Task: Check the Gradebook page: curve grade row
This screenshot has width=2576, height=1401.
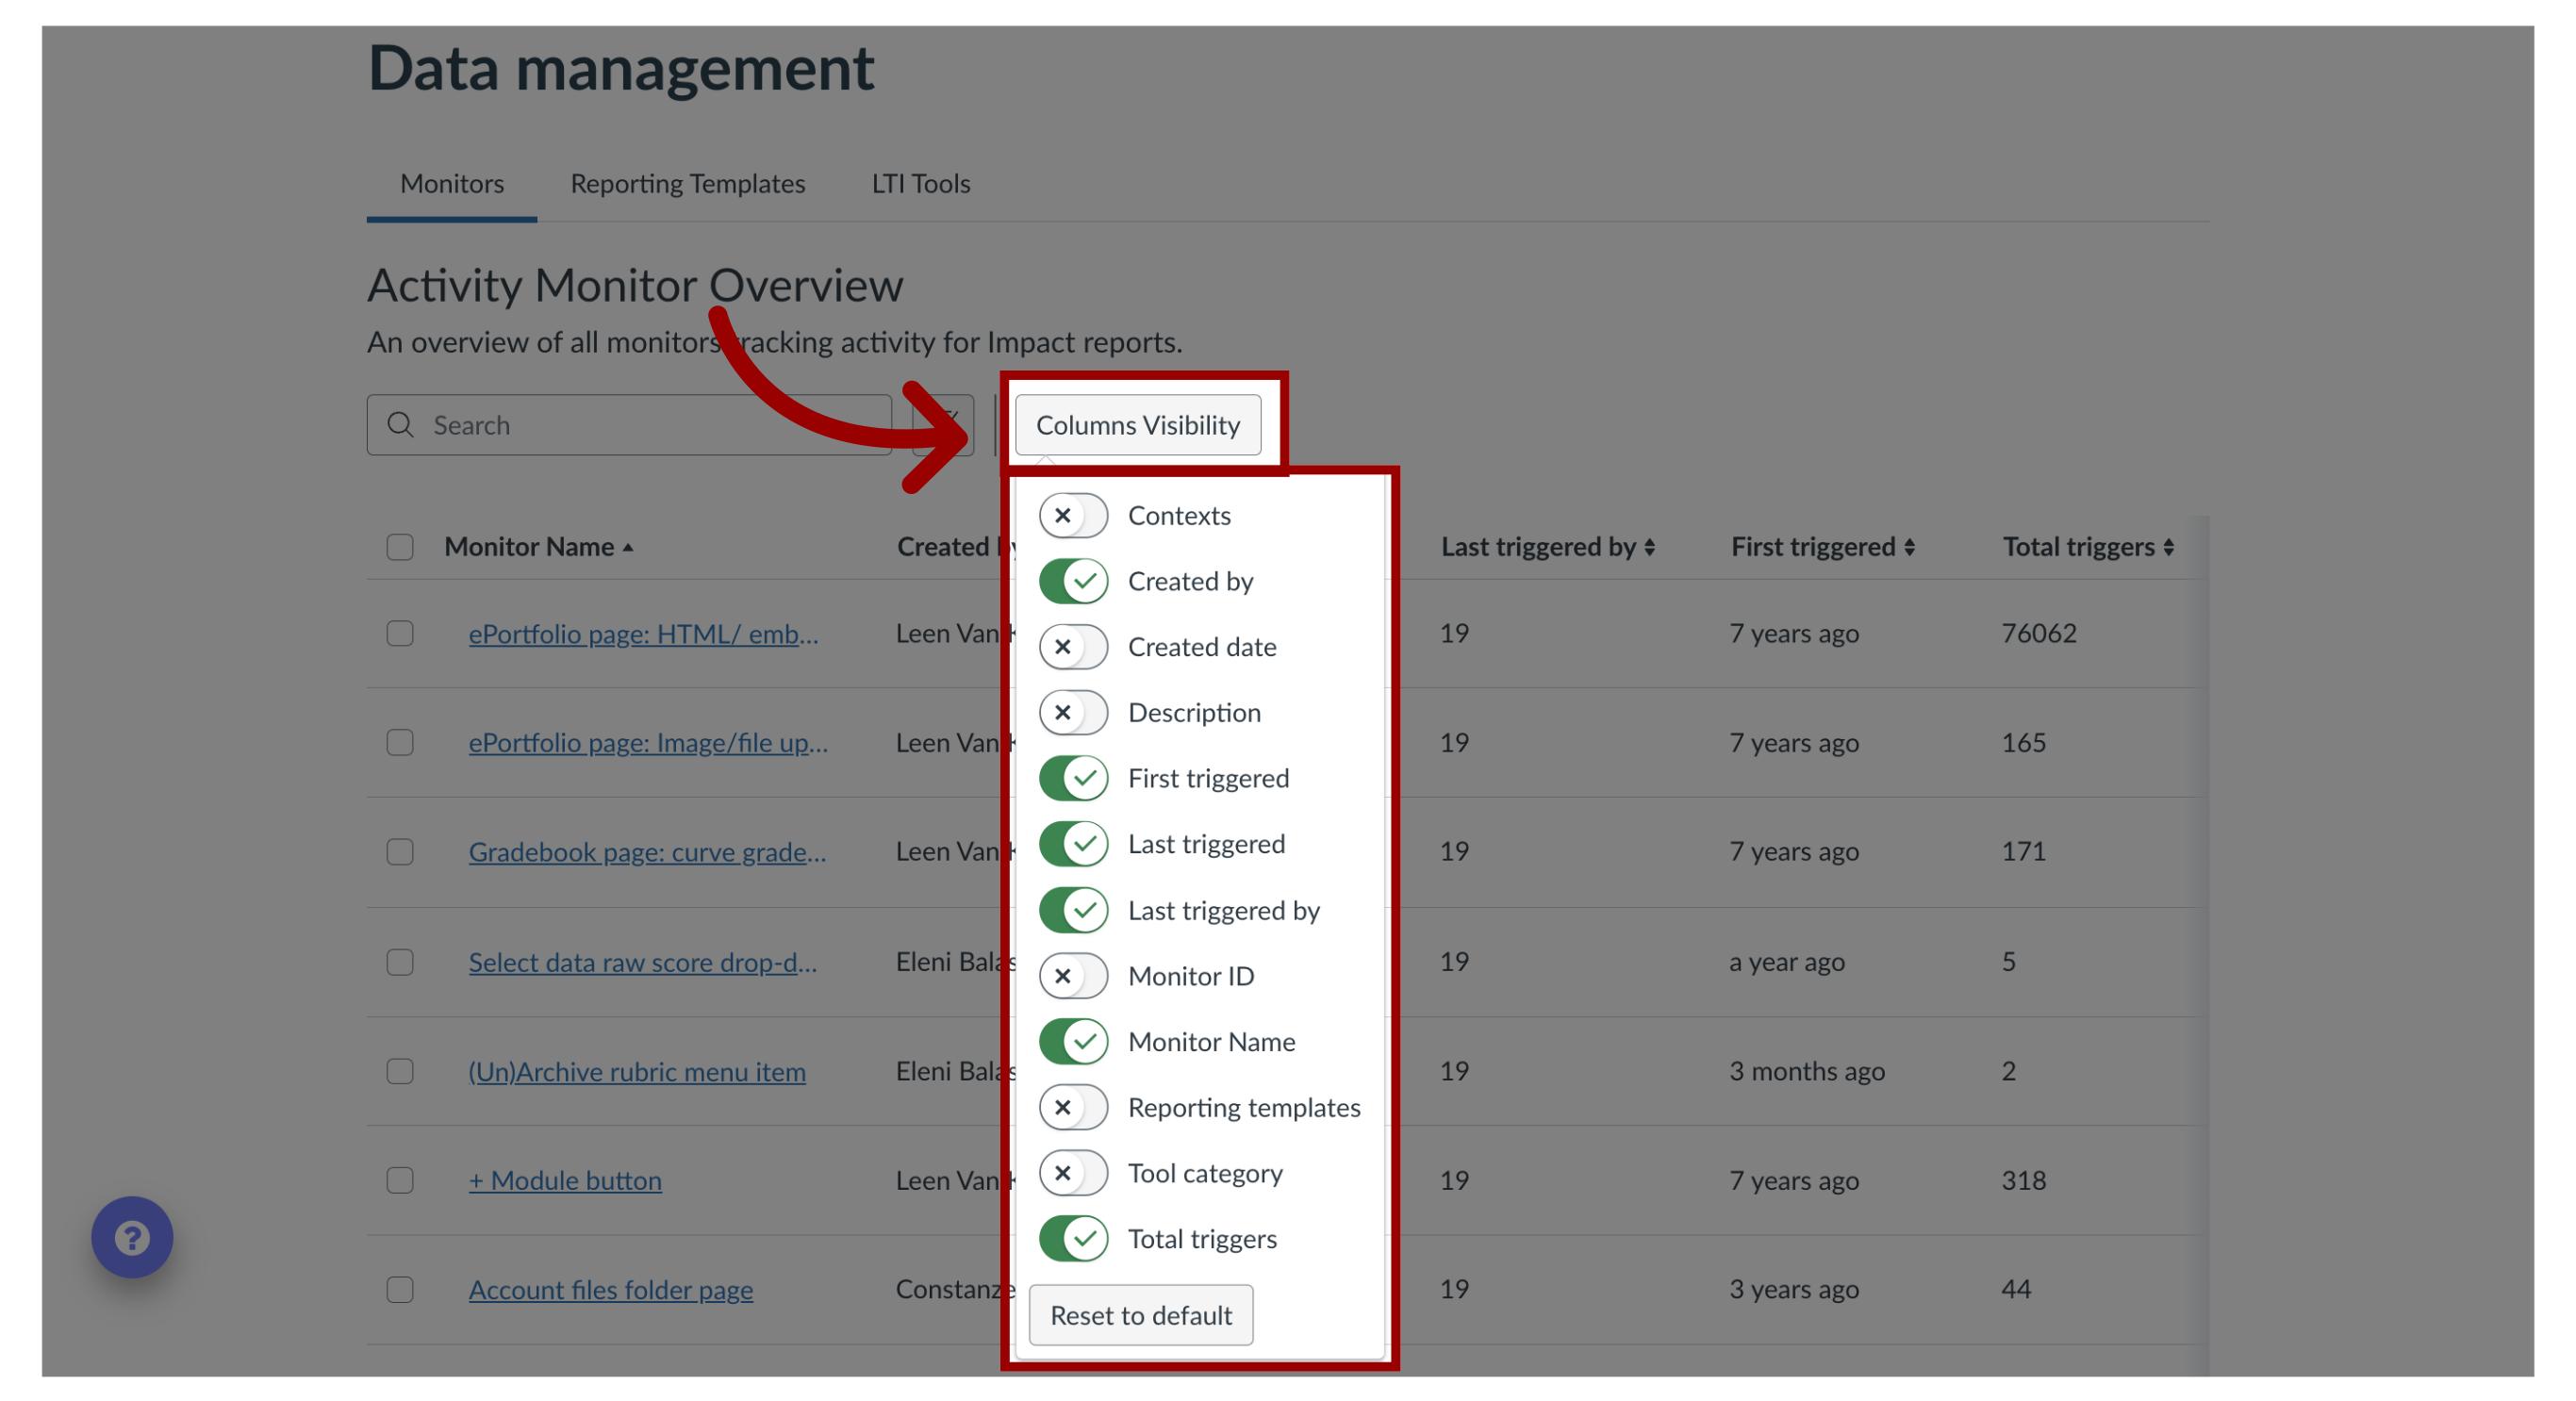Action: tap(400, 852)
